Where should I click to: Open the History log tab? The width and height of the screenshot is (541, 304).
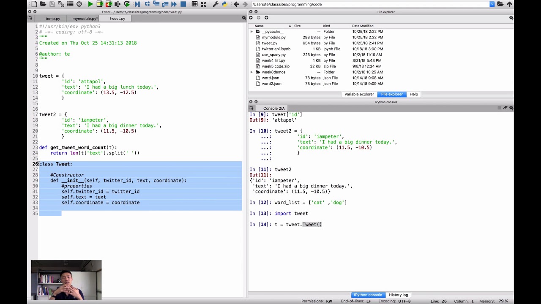[398, 295]
